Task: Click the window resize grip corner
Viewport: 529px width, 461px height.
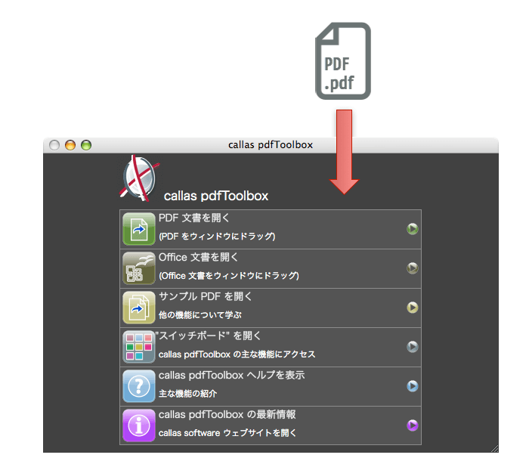Action: (494, 449)
